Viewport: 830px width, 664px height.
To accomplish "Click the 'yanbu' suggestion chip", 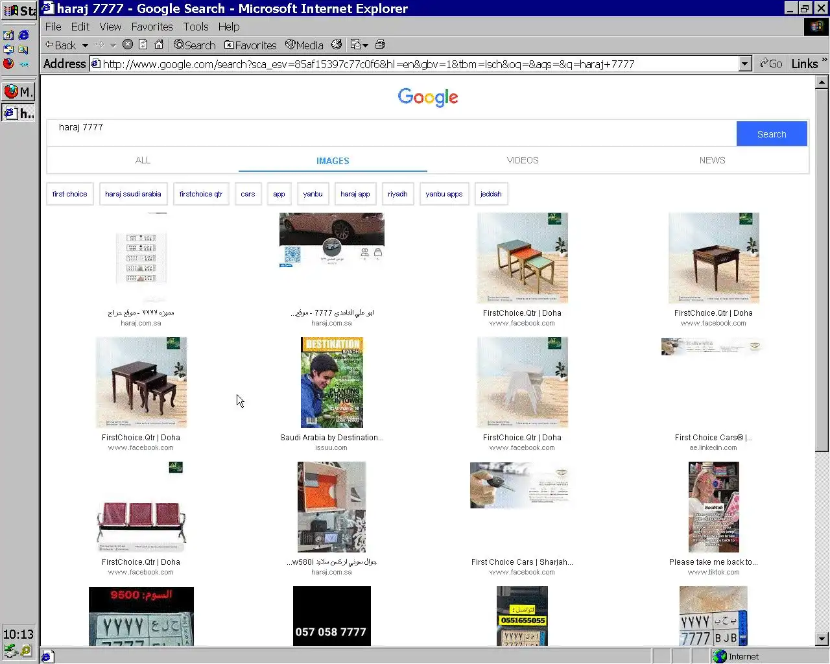I will [313, 194].
